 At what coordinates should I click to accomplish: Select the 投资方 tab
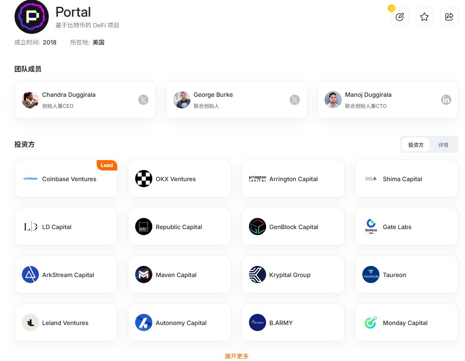416,145
